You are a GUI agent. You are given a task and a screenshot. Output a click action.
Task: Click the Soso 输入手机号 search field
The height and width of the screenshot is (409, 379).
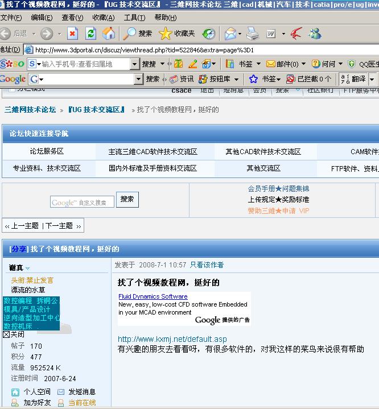(x=83, y=64)
